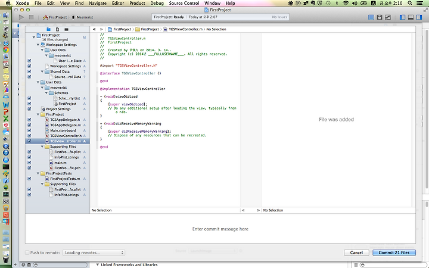Click the Wi-Fi icon in menu bar
Image resolution: width=429 pixels, height=268 pixels.
346,4
